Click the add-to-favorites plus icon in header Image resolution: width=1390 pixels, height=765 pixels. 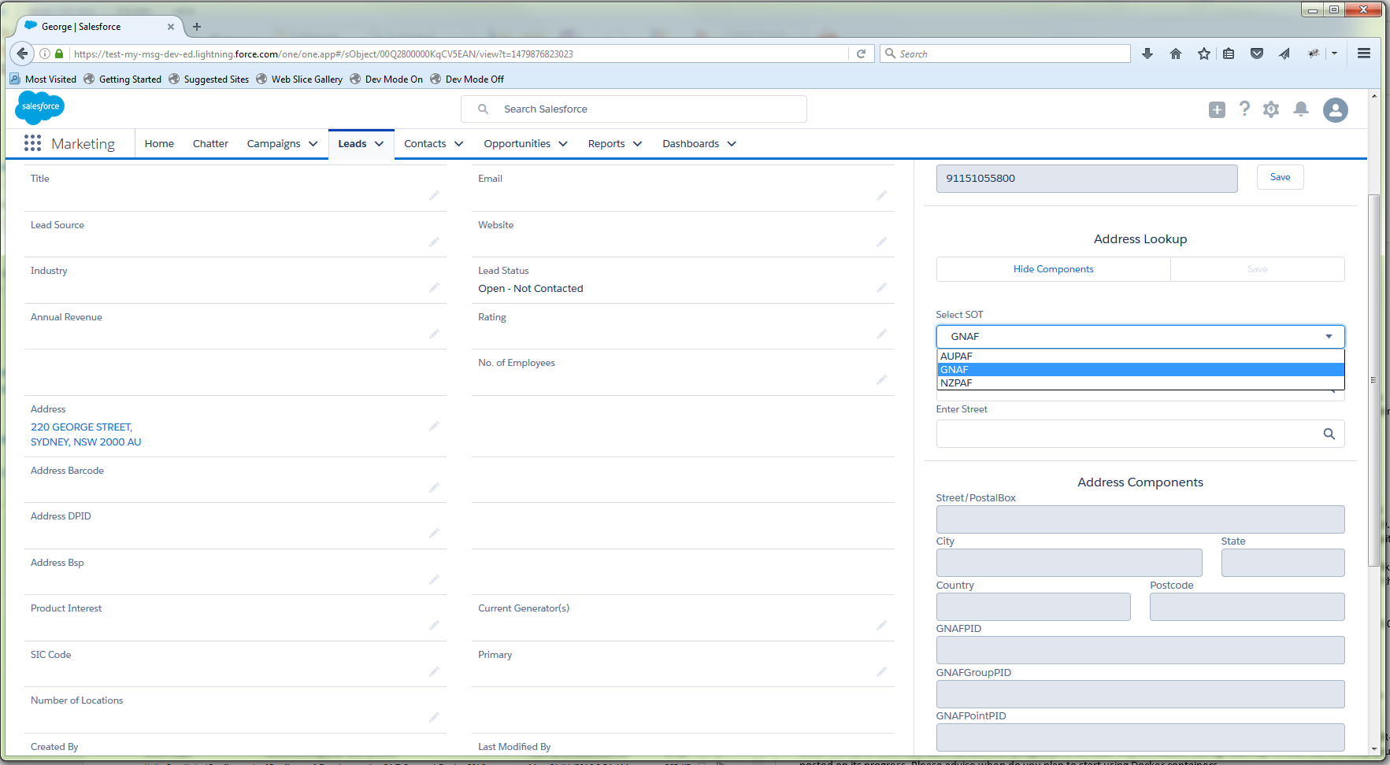click(1216, 109)
